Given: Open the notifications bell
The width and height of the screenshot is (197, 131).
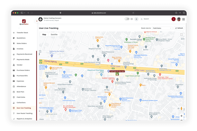Looking at the screenshot, I should 136,19.
